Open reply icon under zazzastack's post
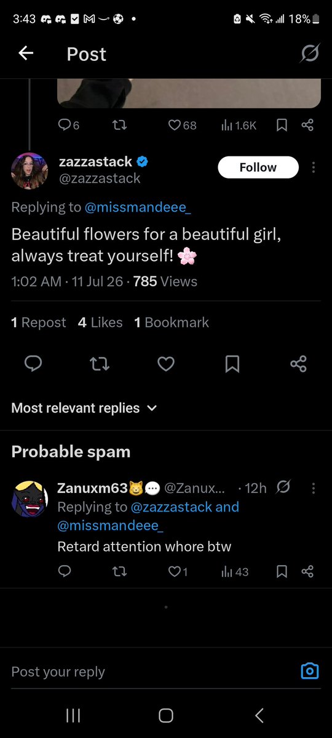Image resolution: width=332 pixels, height=738 pixels. 33,363
